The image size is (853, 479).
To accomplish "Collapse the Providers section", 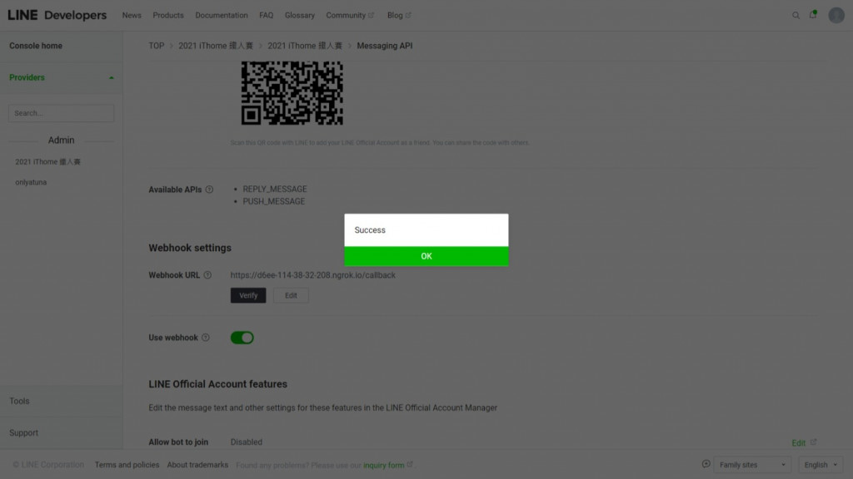I will 61,77.
